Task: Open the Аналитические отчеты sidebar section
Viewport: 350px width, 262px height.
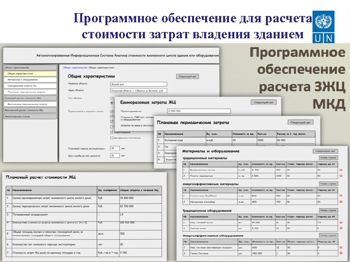Action: [x=30, y=116]
